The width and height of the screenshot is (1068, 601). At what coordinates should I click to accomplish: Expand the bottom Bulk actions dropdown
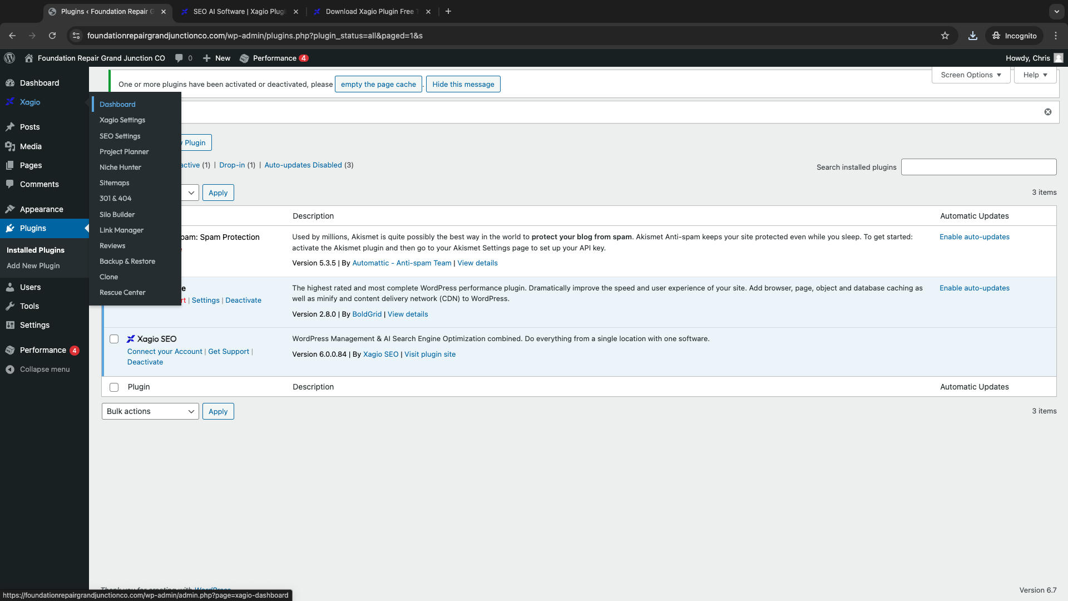click(x=150, y=411)
